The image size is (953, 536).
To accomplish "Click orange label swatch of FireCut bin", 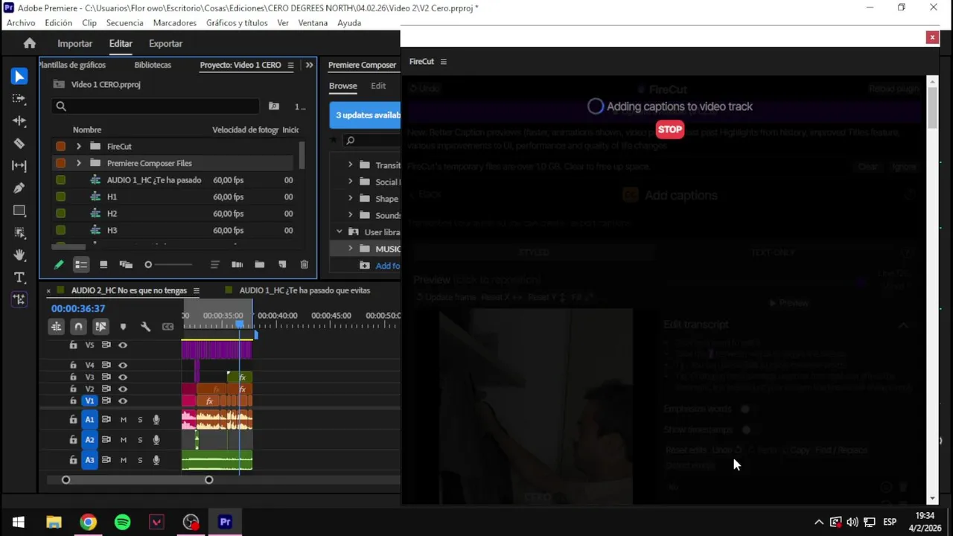I will click(61, 147).
